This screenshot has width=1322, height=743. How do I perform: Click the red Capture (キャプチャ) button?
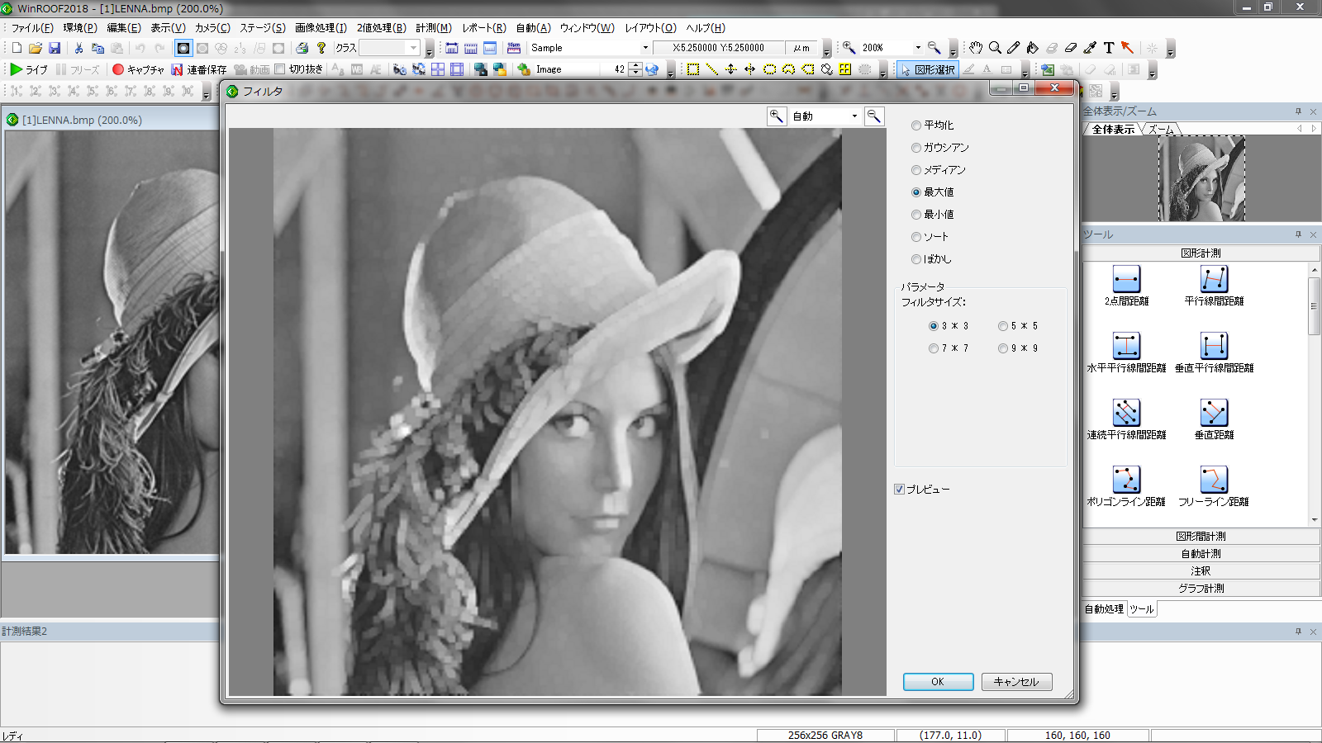point(138,69)
